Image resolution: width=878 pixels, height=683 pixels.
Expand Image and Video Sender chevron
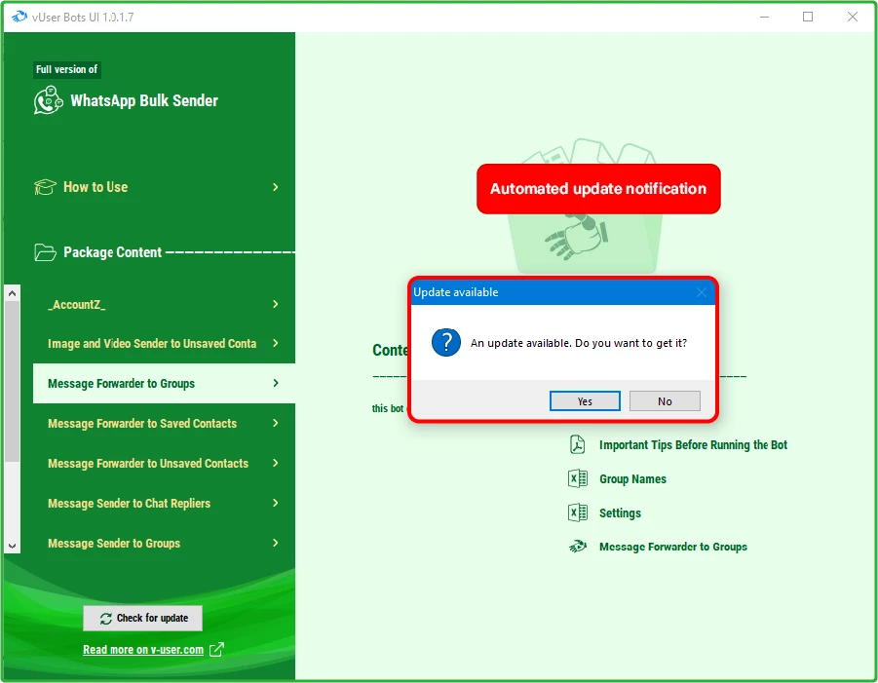[x=276, y=343]
